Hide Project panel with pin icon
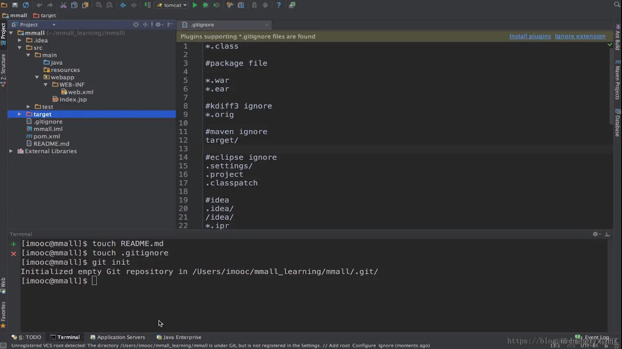The image size is (622, 349). click(170, 24)
